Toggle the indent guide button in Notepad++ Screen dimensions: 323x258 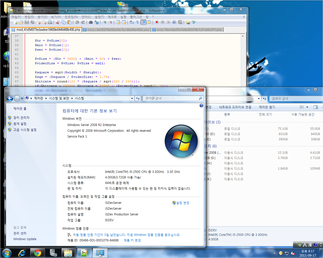[143, 22]
